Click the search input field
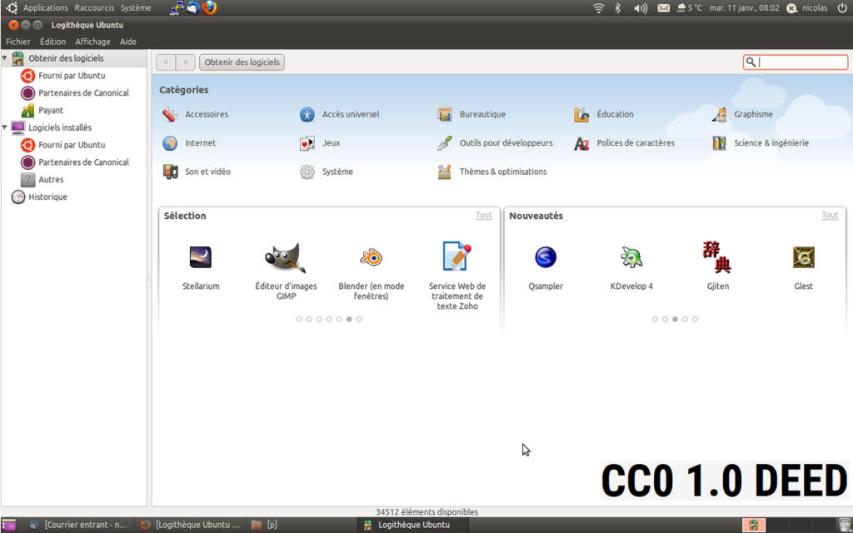This screenshot has width=853, height=533. point(801,62)
